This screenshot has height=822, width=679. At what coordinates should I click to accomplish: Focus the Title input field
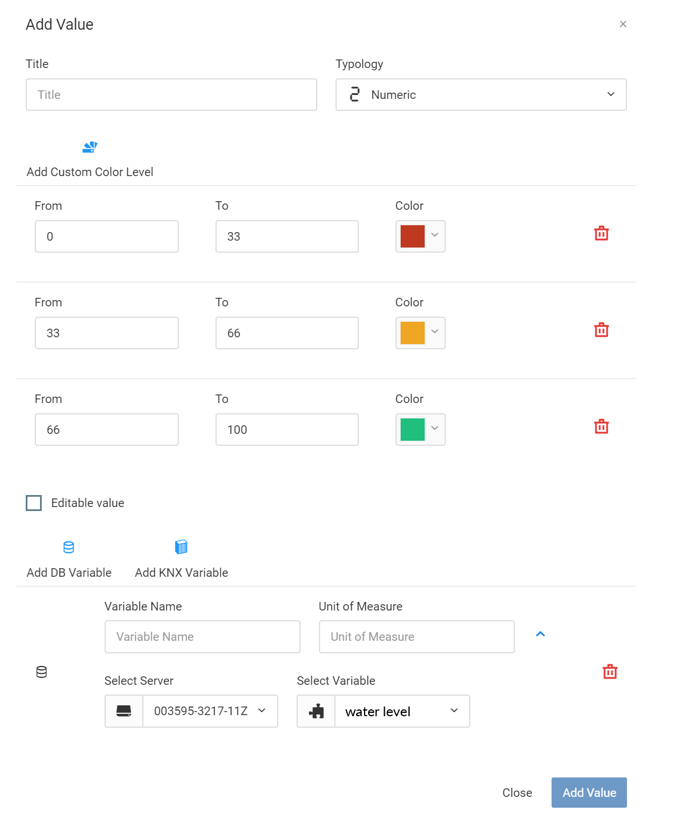click(x=171, y=94)
